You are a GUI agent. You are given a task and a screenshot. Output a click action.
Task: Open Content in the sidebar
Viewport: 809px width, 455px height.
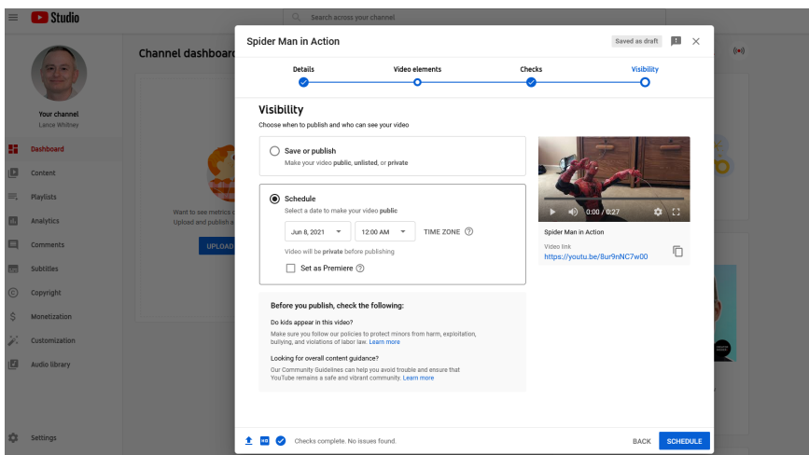(43, 173)
